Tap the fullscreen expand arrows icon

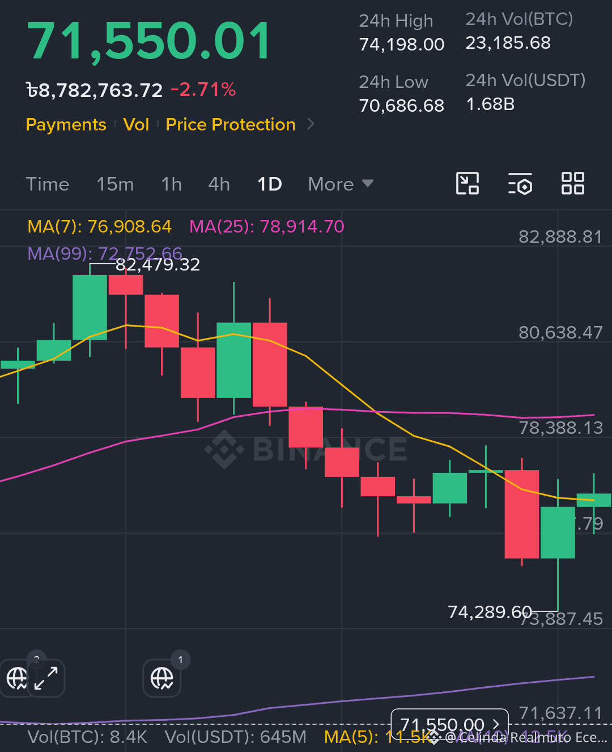click(x=46, y=678)
